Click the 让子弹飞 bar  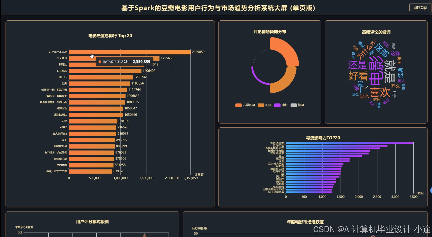point(114,58)
